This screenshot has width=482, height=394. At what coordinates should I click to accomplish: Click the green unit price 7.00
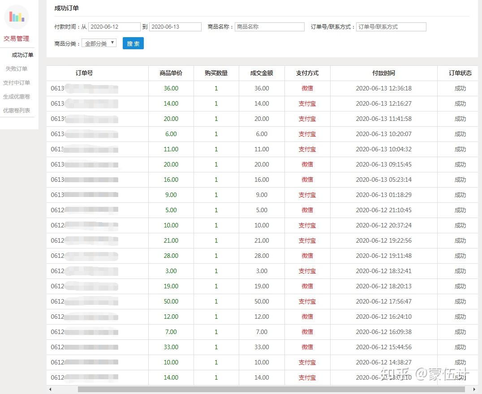coord(171,332)
